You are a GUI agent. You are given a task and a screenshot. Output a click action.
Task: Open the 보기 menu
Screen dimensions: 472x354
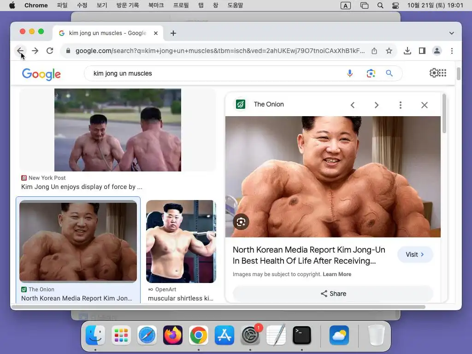[x=102, y=5]
